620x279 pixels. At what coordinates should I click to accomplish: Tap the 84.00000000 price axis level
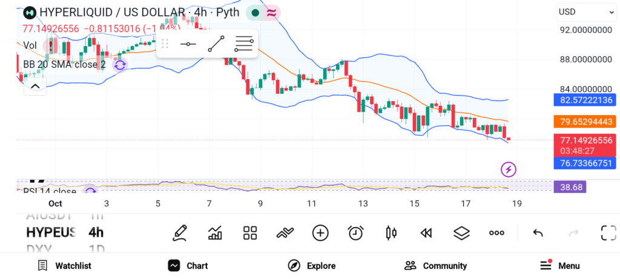point(586,90)
